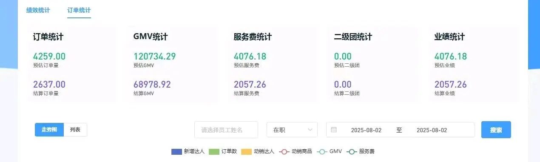Show the 走势图 trend view
Image resolution: width=540 pixels, height=162 pixels.
click(49, 130)
